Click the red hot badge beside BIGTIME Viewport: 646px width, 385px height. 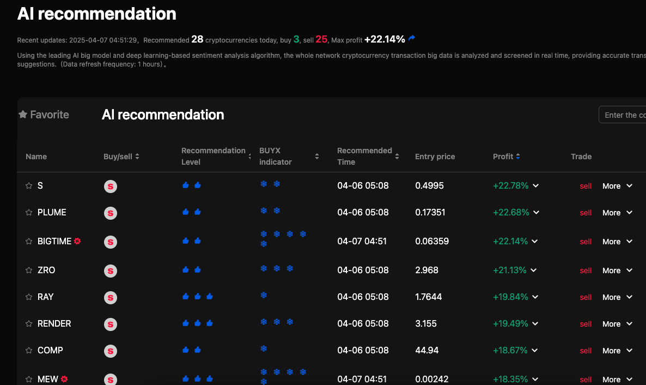(77, 241)
